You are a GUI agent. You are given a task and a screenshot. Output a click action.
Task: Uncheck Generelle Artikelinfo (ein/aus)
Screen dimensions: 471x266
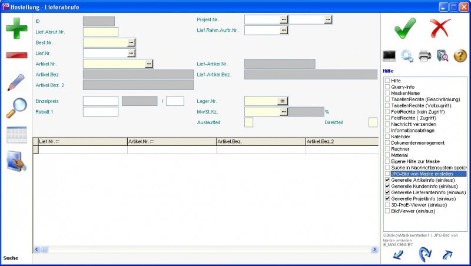(x=387, y=180)
